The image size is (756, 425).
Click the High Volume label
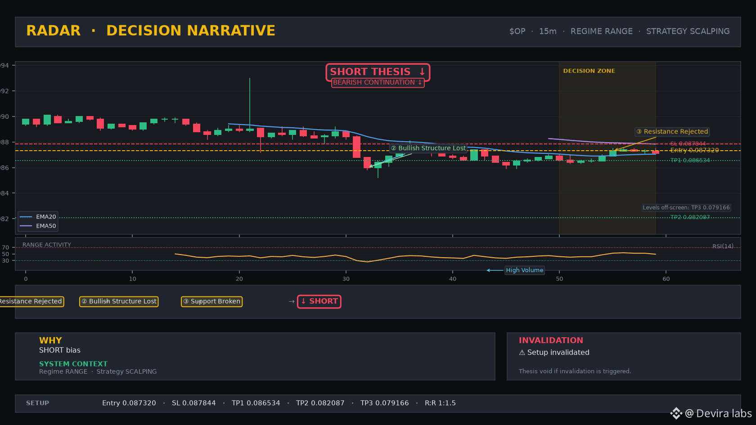coord(525,270)
